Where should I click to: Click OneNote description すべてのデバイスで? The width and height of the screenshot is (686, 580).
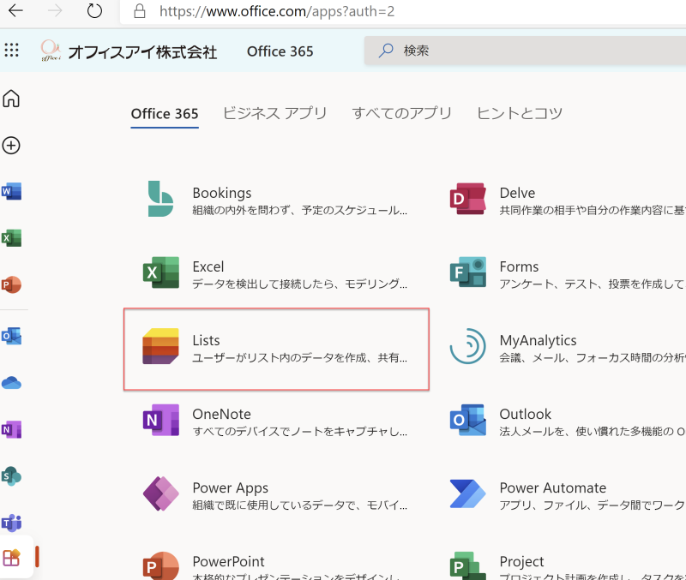tap(299, 432)
